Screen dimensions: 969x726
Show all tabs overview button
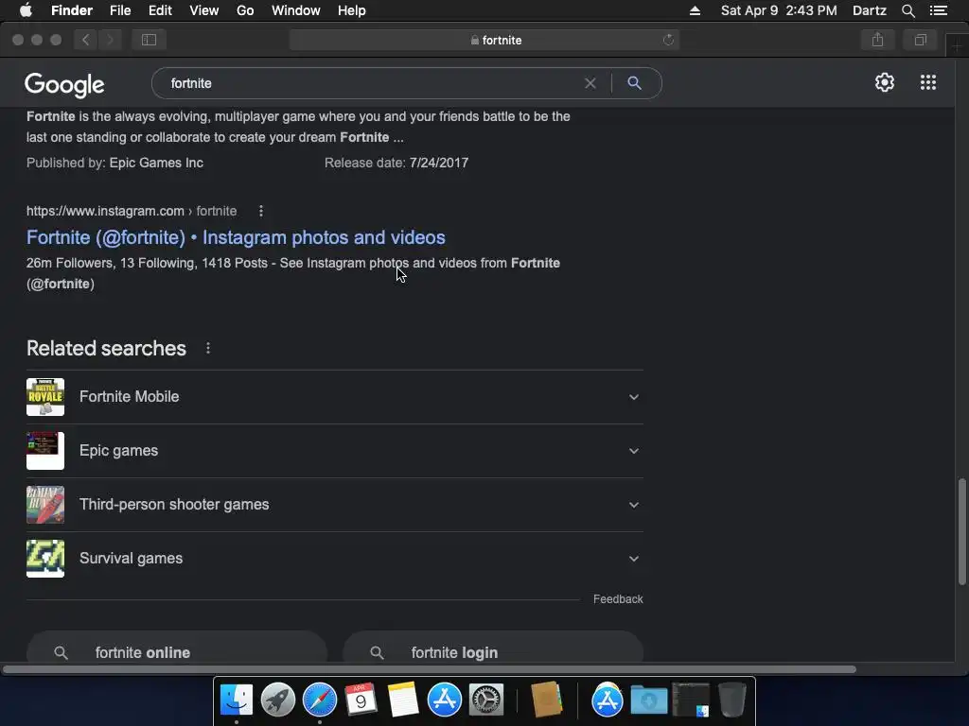921,40
